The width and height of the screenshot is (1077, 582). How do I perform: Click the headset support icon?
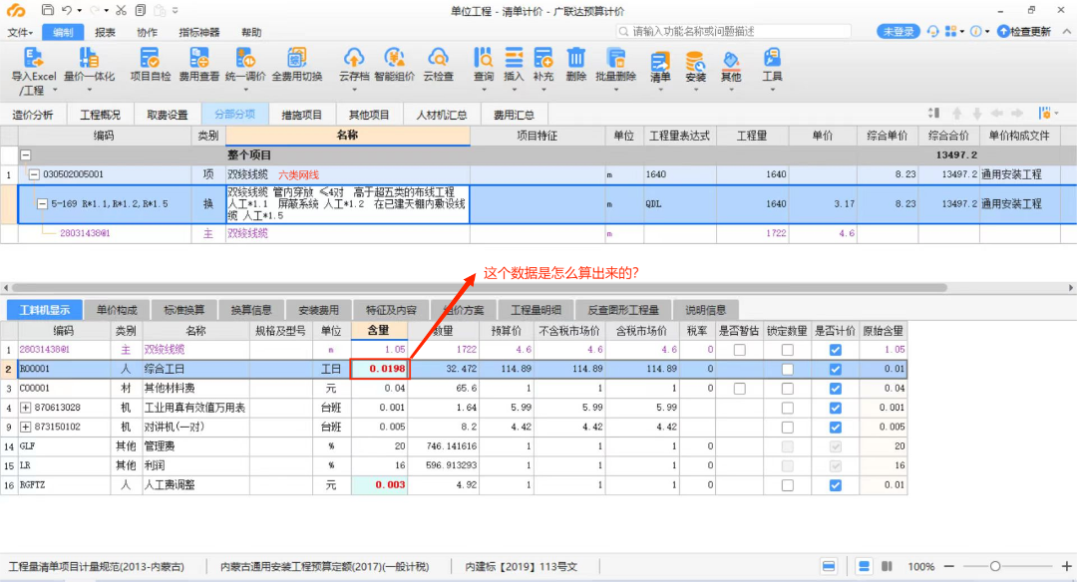932,32
